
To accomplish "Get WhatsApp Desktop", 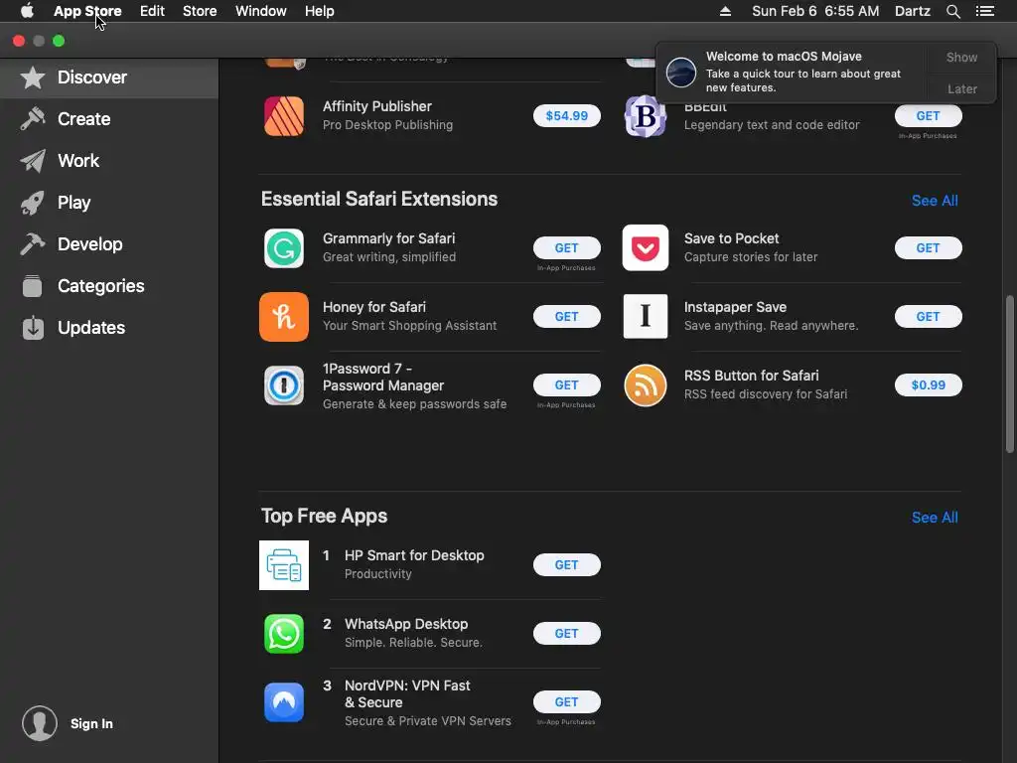I will tap(567, 634).
